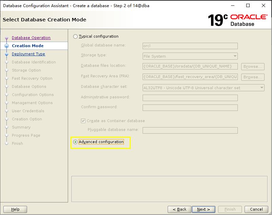Click the Administrative password field

(x=190, y=98)
